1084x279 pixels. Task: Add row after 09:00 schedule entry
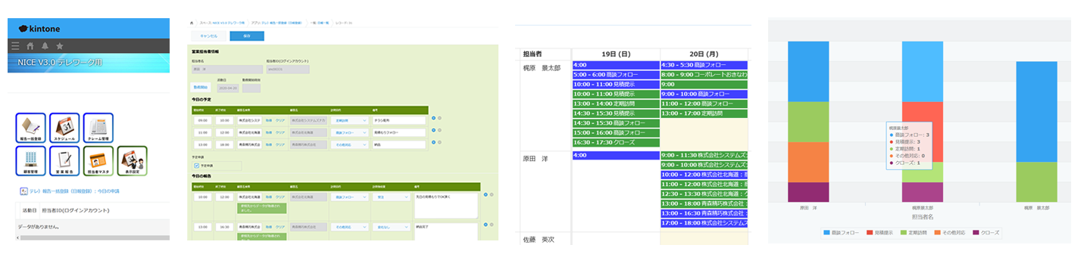click(x=433, y=117)
